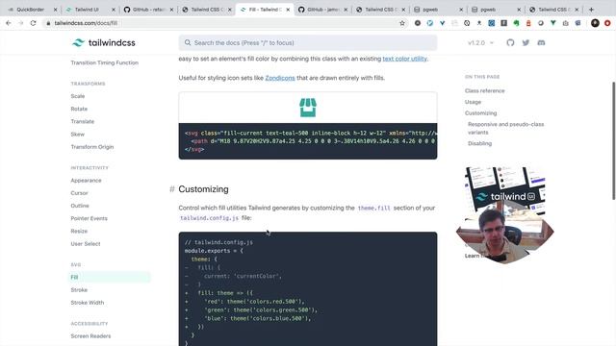Switch to the QuickBorder tab

[x=31, y=10]
